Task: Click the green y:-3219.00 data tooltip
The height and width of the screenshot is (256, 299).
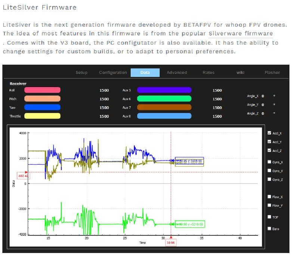Action: (x=190, y=224)
